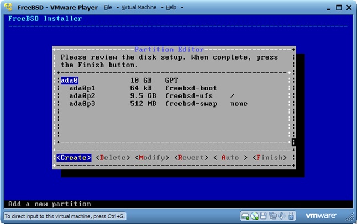Select the ada0 disk entry
This screenshot has height=224, width=357.
coord(69,80)
